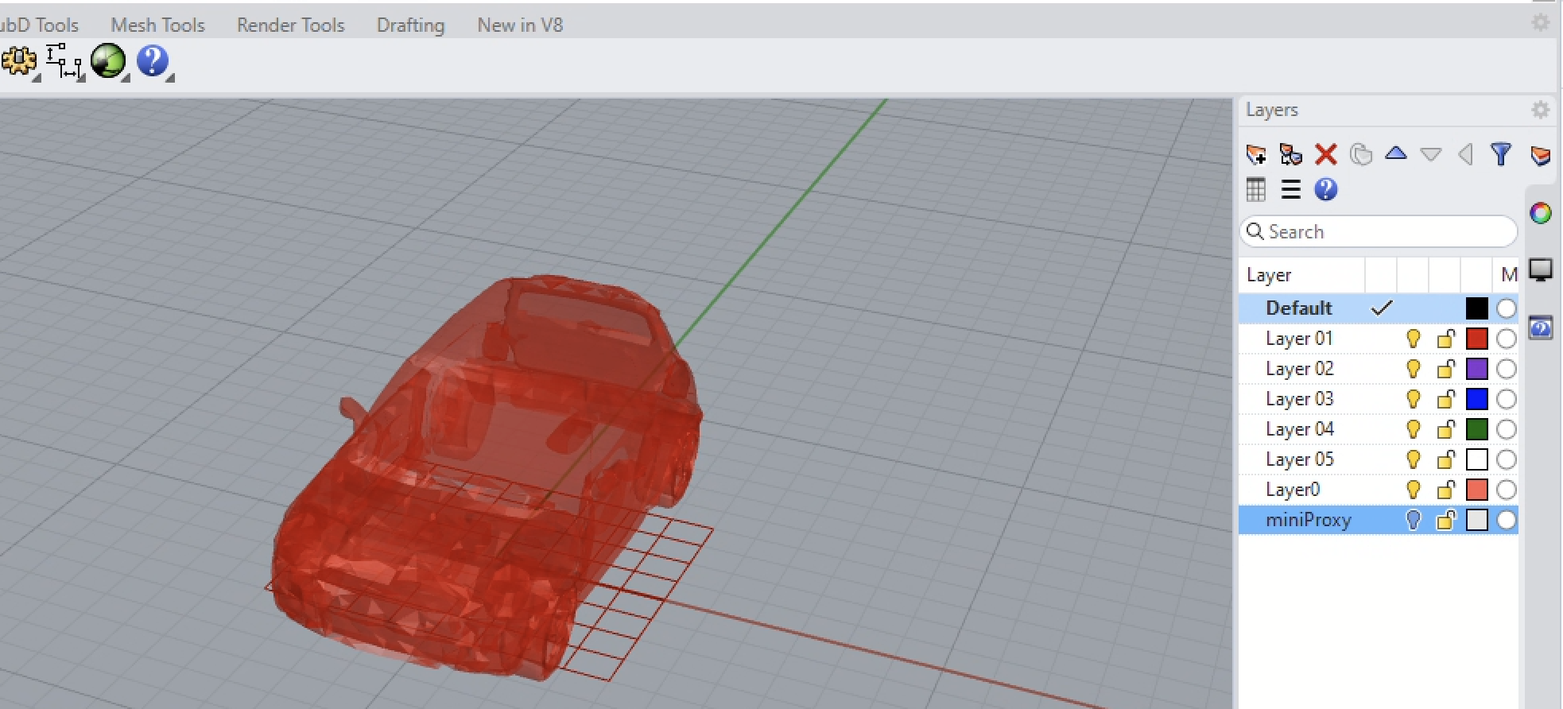
Task: Change Layer 02 purple color swatch
Action: coord(1476,369)
